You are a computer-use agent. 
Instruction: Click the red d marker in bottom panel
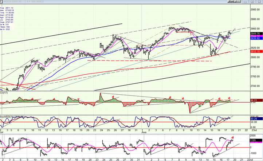pos(233,138)
